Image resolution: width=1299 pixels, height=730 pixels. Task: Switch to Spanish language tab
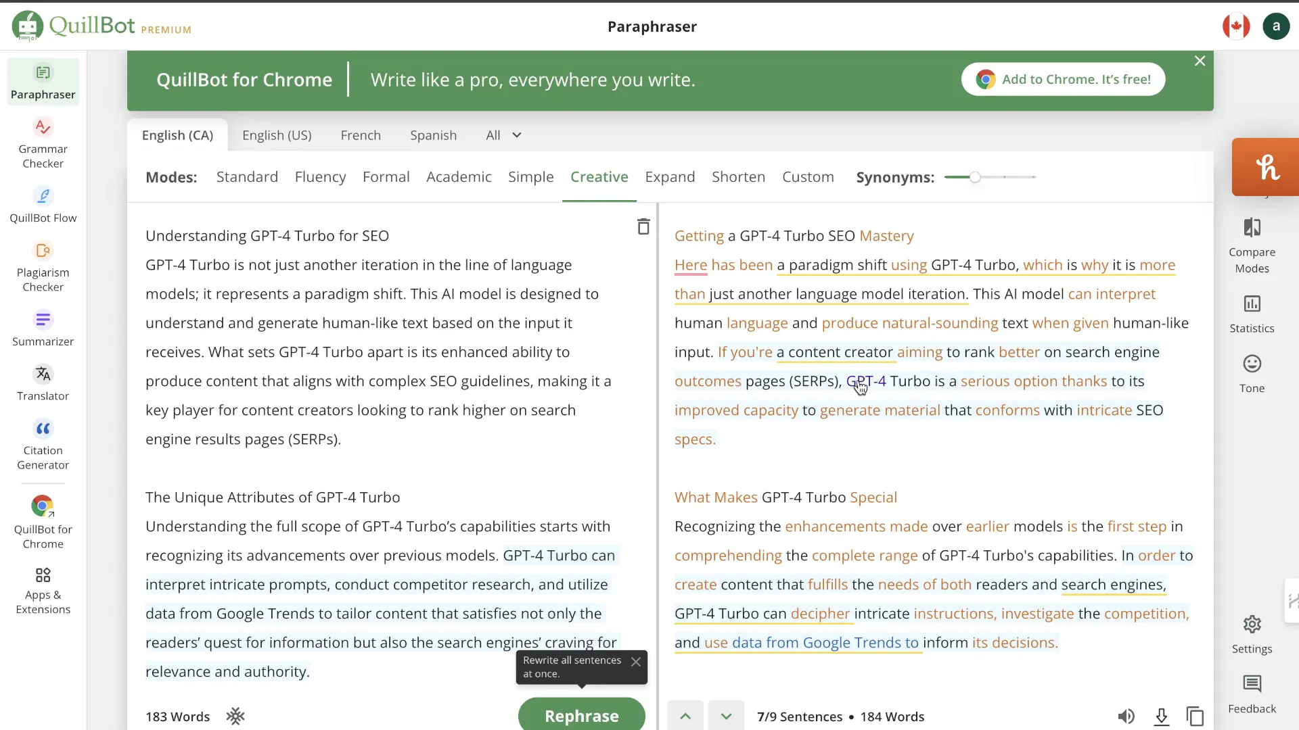[x=433, y=135]
